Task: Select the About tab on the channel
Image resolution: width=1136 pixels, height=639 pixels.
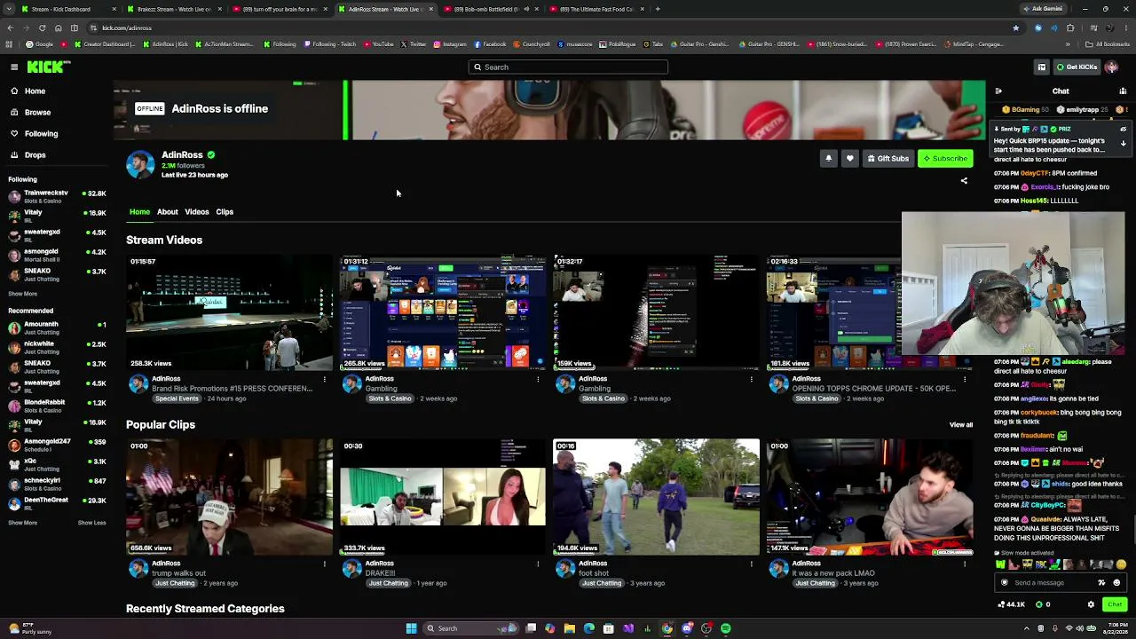Action: point(167,212)
